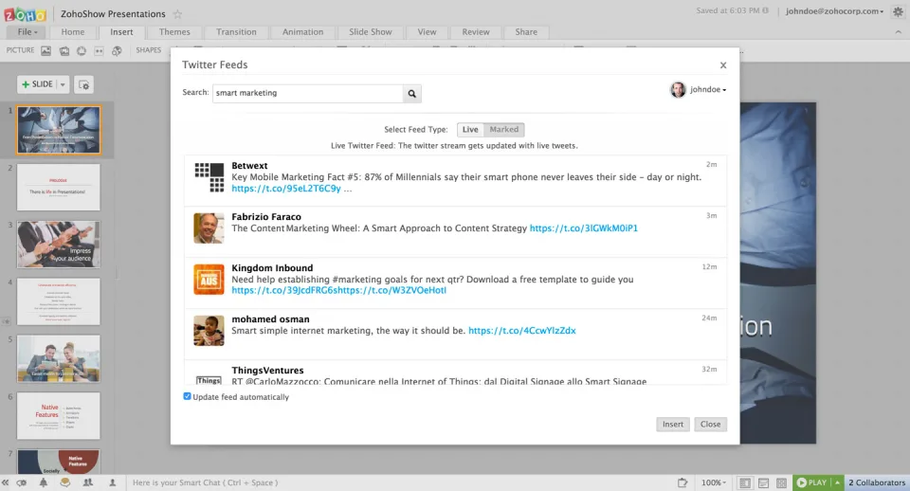Open the Share tab
This screenshot has height=491, width=910.
[526, 32]
